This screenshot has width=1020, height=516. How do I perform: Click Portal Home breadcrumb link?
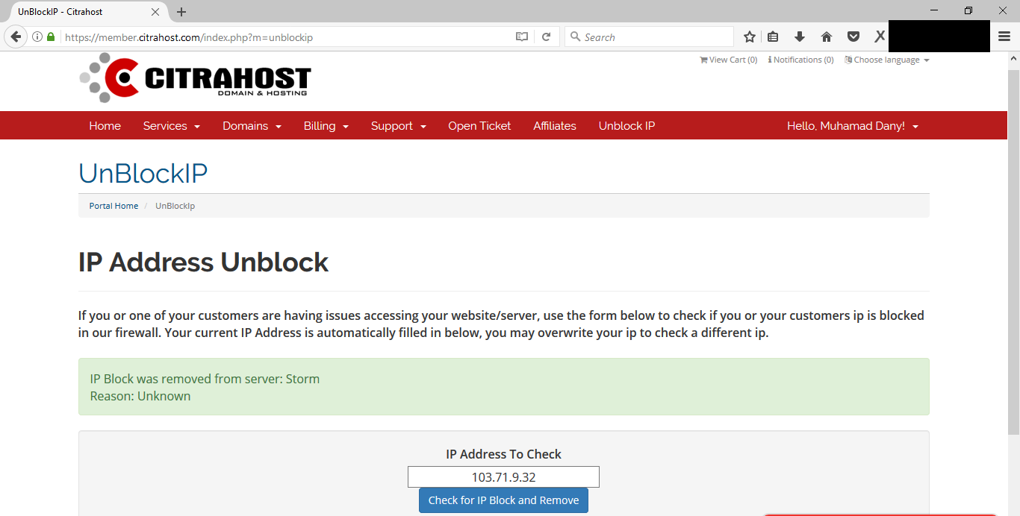[x=113, y=206]
